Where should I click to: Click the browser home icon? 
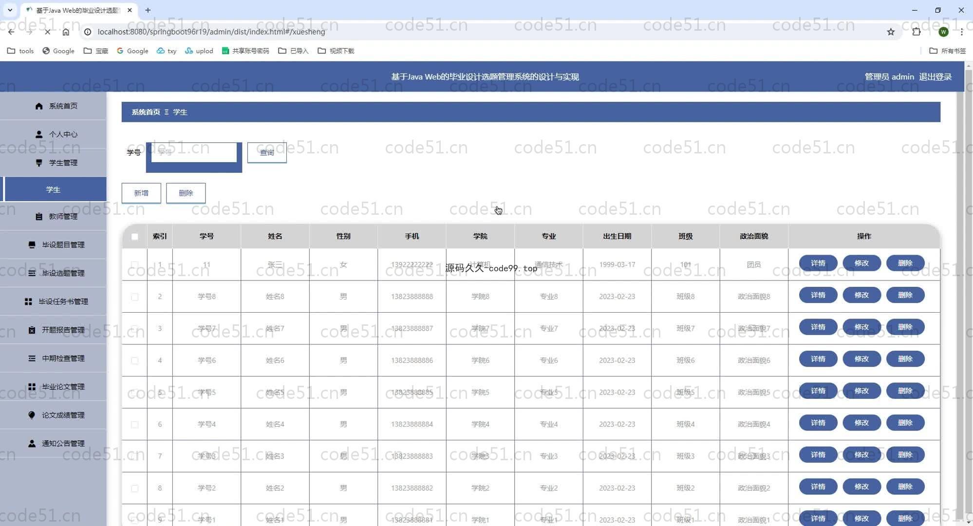click(x=66, y=32)
